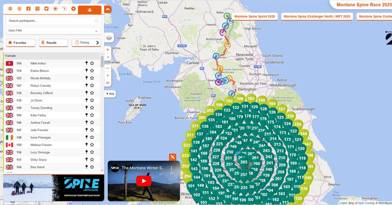Switch to partially visible Montane Spine Challenger tab
Screen dimensions: 392x205
tap(374, 16)
